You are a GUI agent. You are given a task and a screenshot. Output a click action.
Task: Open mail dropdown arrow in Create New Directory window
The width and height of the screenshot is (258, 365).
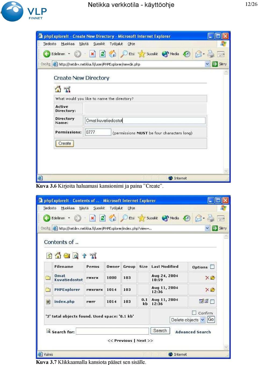[x=204, y=54]
